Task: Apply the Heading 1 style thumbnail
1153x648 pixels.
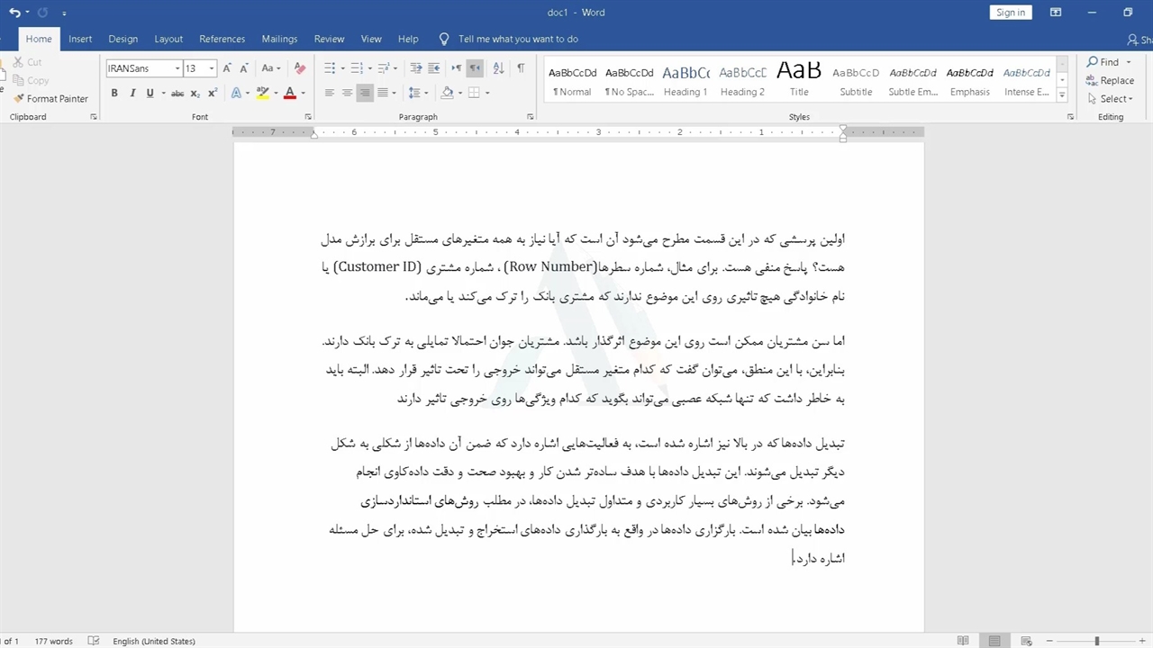Action: (x=685, y=80)
